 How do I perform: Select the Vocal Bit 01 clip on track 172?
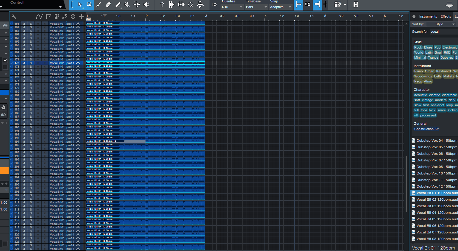(146, 63)
